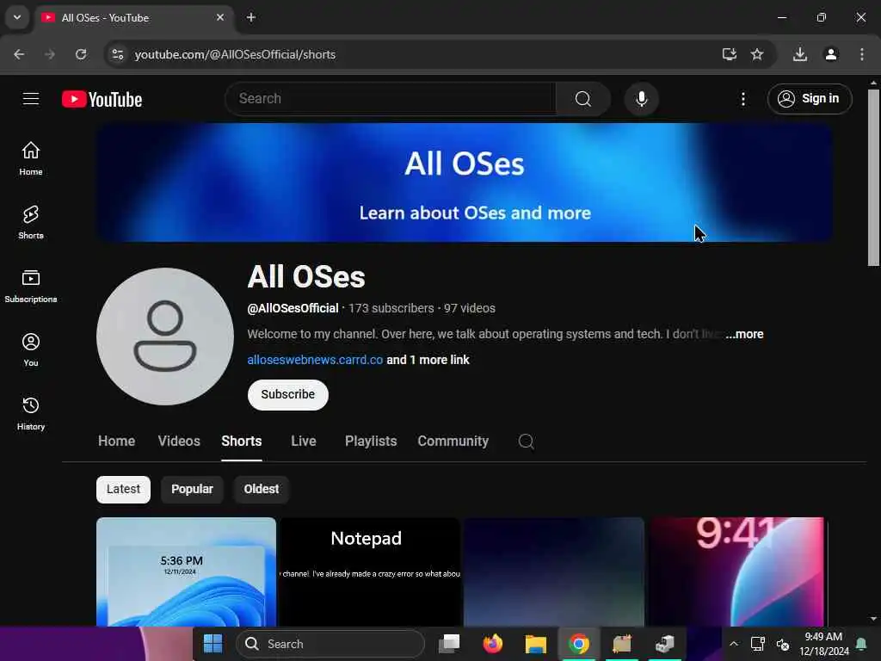
Task: Sort shorts by Oldest
Action: (262, 489)
